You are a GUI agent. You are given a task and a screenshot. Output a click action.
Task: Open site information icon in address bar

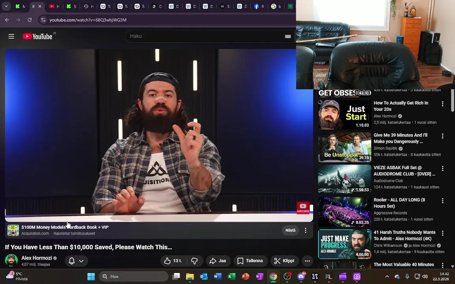click(43, 20)
